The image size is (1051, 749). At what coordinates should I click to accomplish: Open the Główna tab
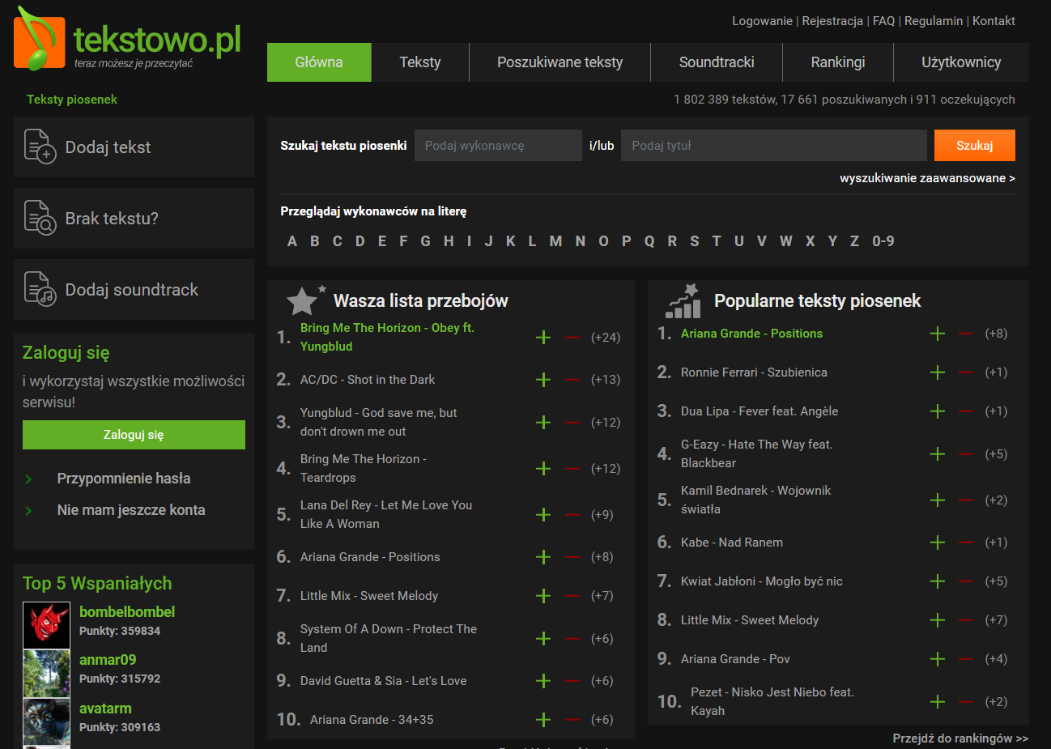coord(319,62)
